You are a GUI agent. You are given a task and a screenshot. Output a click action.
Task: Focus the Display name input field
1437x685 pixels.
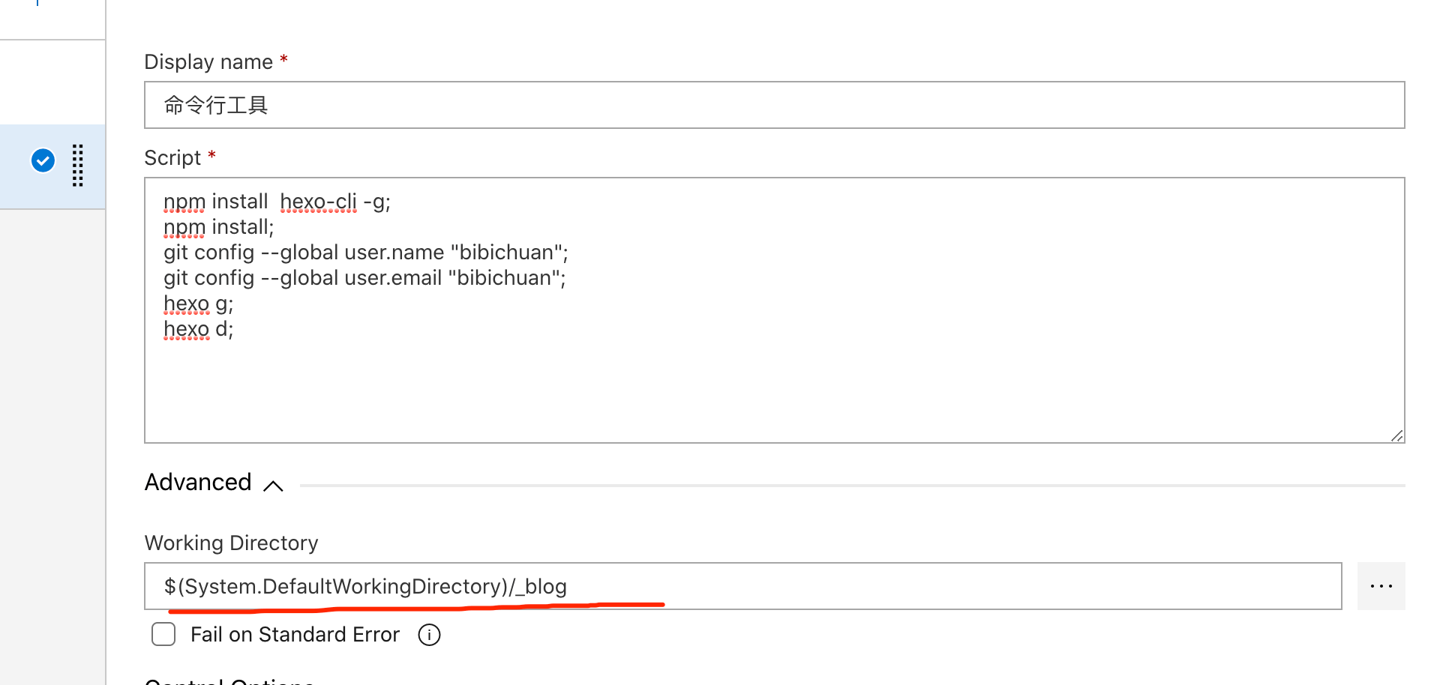click(x=774, y=105)
